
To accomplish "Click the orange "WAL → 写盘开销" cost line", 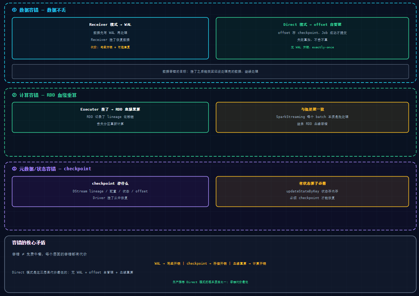I will point(210,264).
